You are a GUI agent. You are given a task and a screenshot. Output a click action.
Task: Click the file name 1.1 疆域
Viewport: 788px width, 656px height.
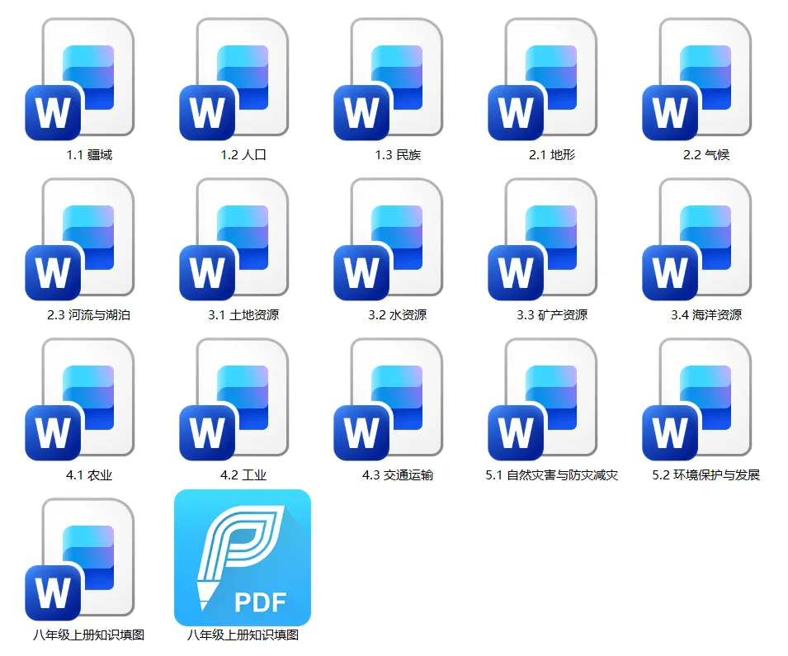tap(89, 155)
